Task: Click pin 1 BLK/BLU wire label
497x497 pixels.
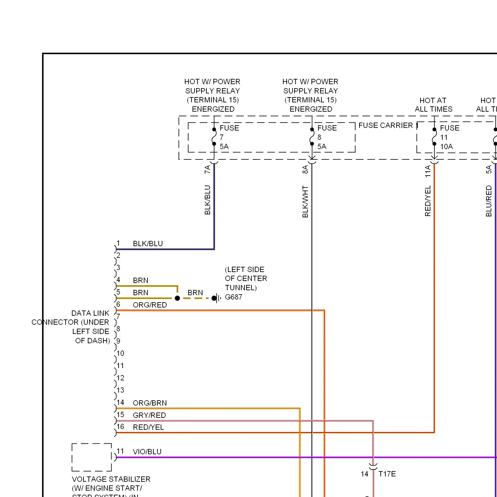Action: 148,244
